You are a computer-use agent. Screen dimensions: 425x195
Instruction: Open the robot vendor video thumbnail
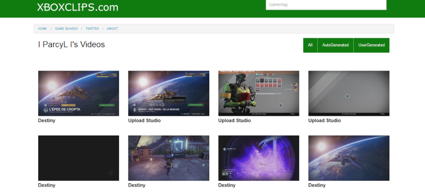tap(259, 94)
